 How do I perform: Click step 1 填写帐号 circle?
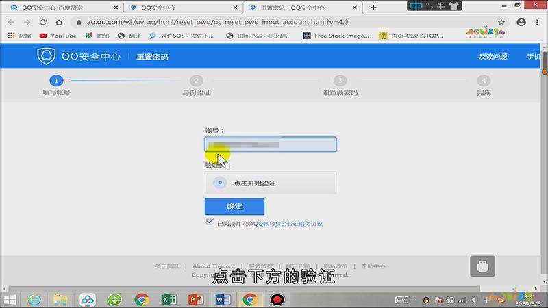[56, 81]
